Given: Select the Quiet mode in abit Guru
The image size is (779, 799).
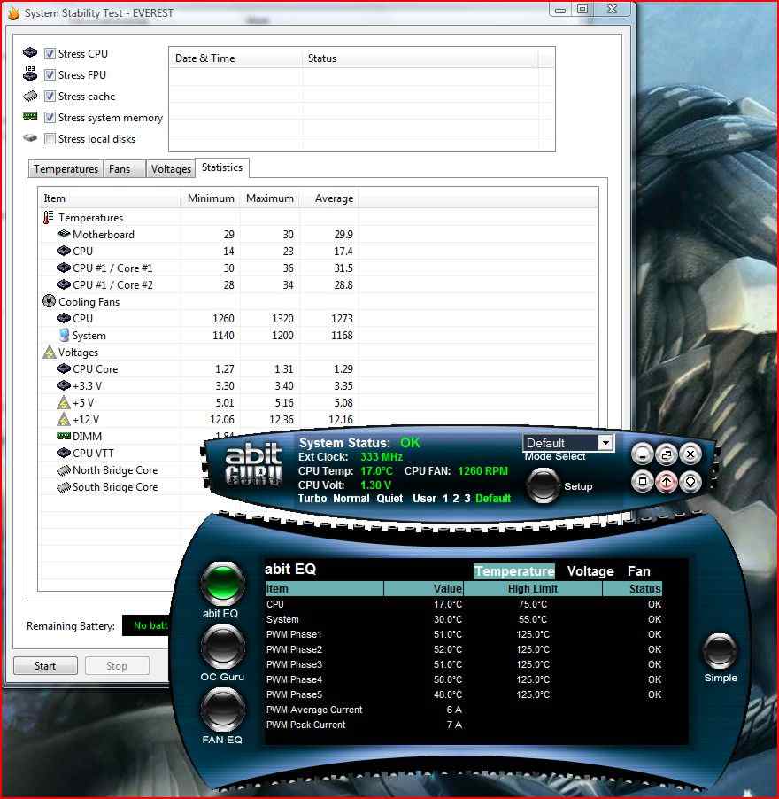Looking at the screenshot, I should pos(389,499).
